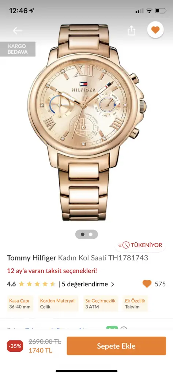
Task: Tap the back arrow icon
Action: click(x=18, y=31)
